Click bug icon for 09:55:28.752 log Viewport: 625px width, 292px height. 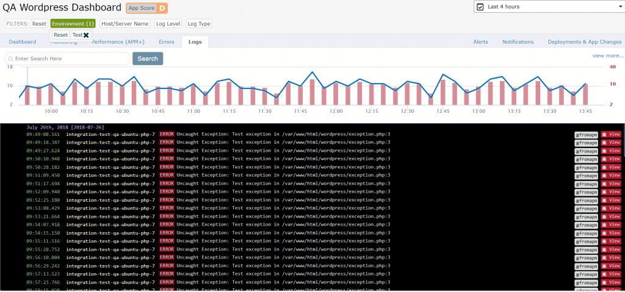coord(605,250)
